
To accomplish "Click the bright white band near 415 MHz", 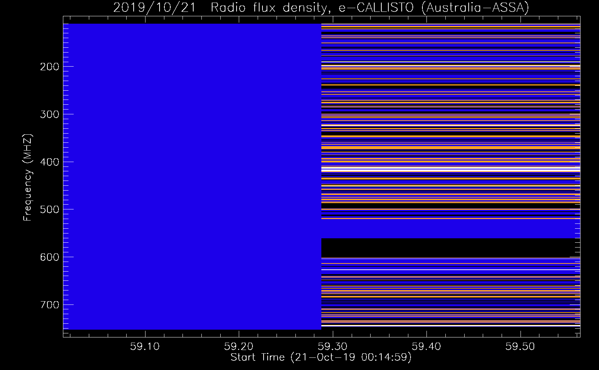I will [451, 169].
